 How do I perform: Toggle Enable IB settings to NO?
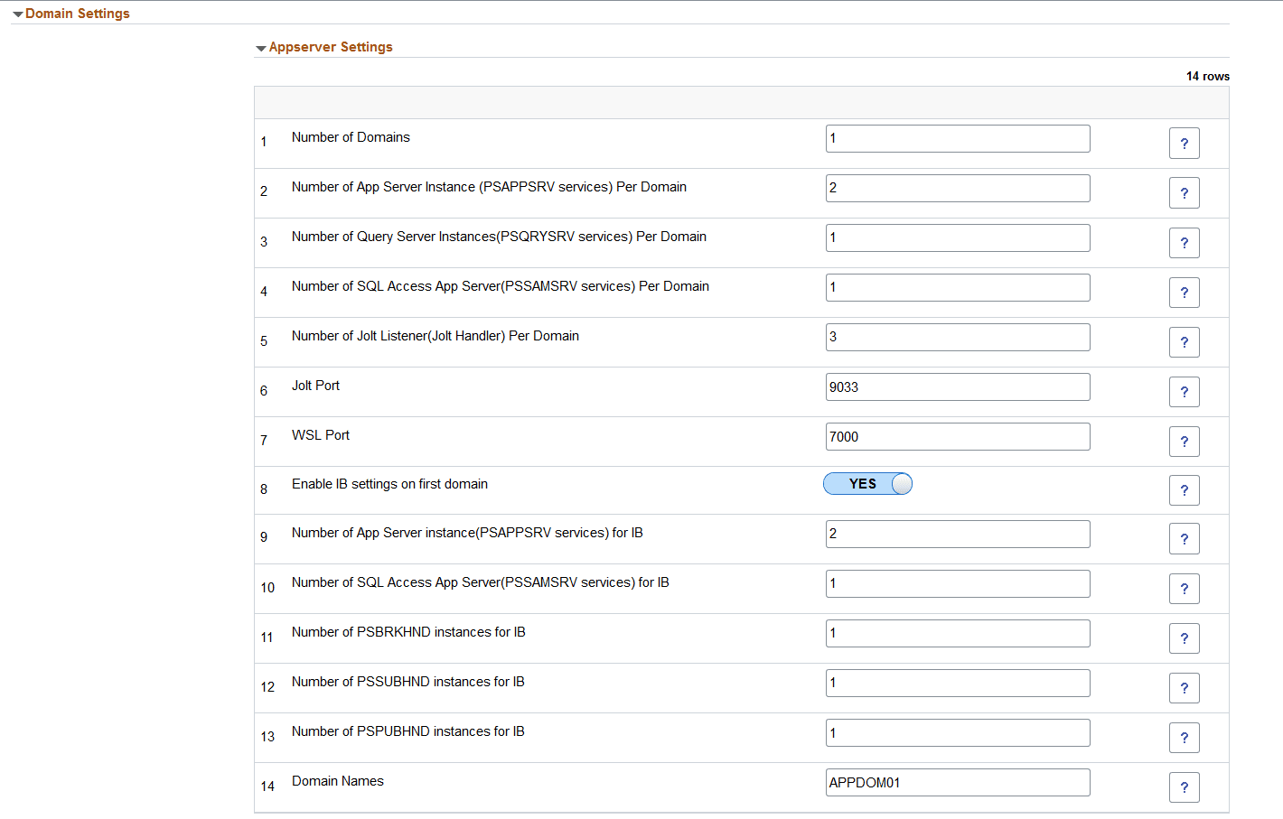(x=867, y=483)
